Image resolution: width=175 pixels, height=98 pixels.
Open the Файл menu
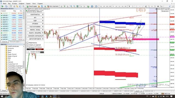4,4
